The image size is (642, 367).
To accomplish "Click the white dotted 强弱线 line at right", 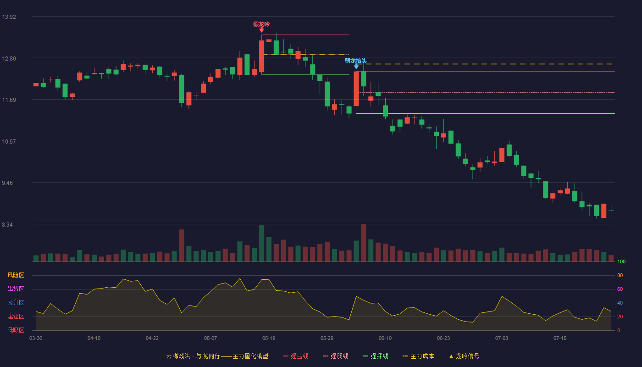I will (x=486, y=92).
